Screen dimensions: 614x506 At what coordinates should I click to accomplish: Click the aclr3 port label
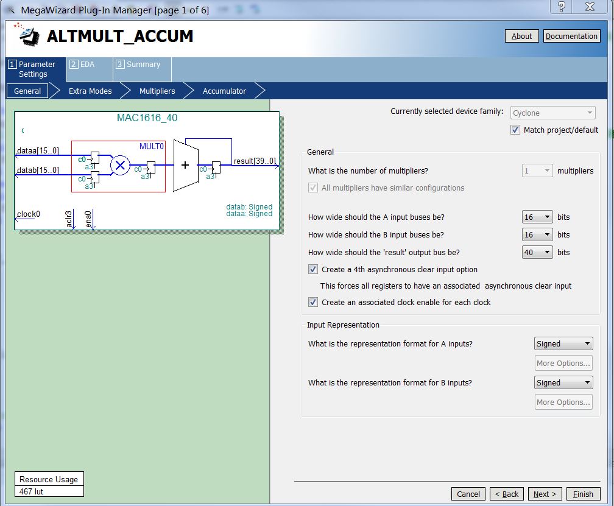[x=69, y=219]
